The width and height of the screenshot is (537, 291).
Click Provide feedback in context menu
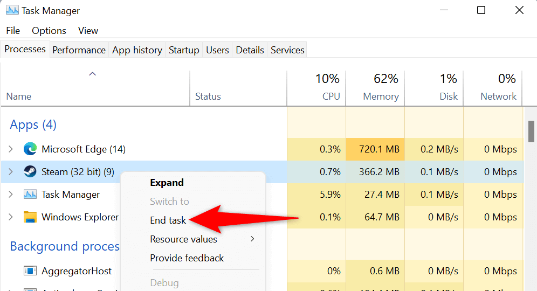coord(187,258)
